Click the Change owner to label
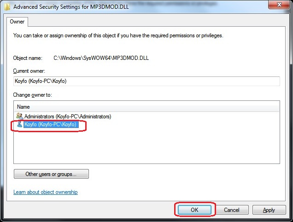The width and height of the screenshot is (293, 222). [33, 95]
